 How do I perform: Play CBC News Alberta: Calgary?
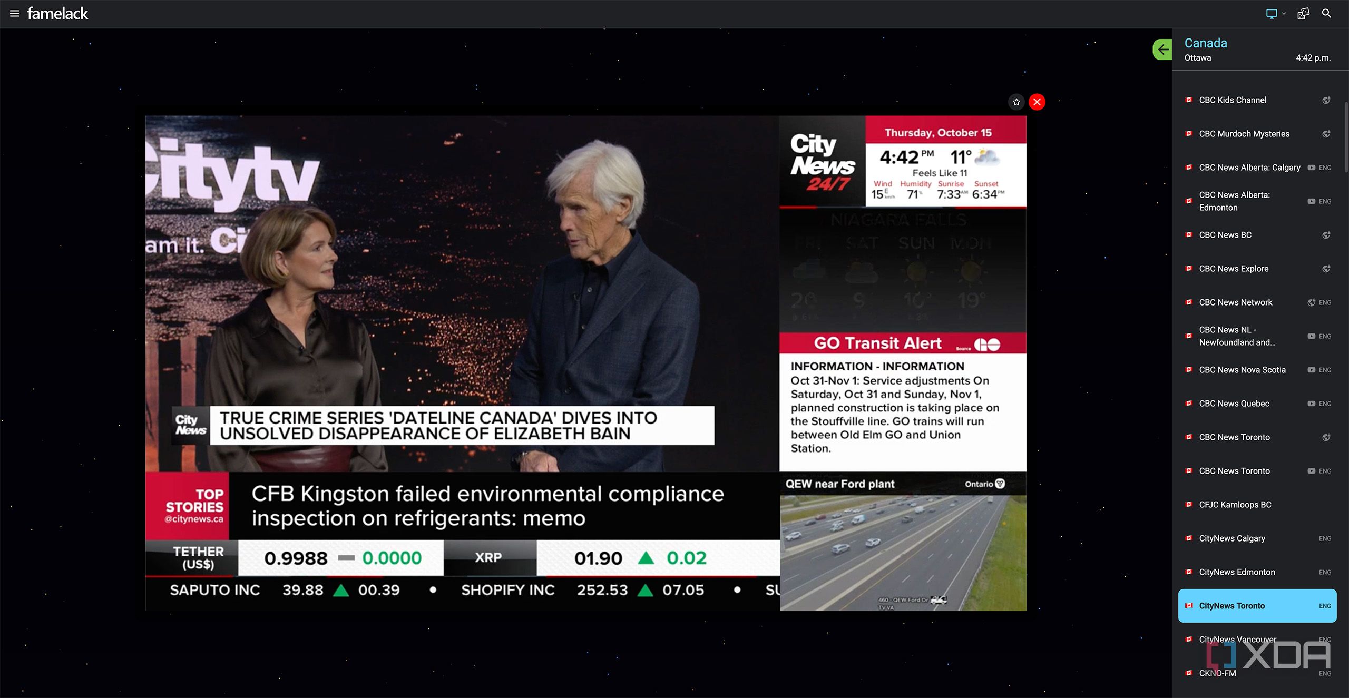(x=1257, y=168)
